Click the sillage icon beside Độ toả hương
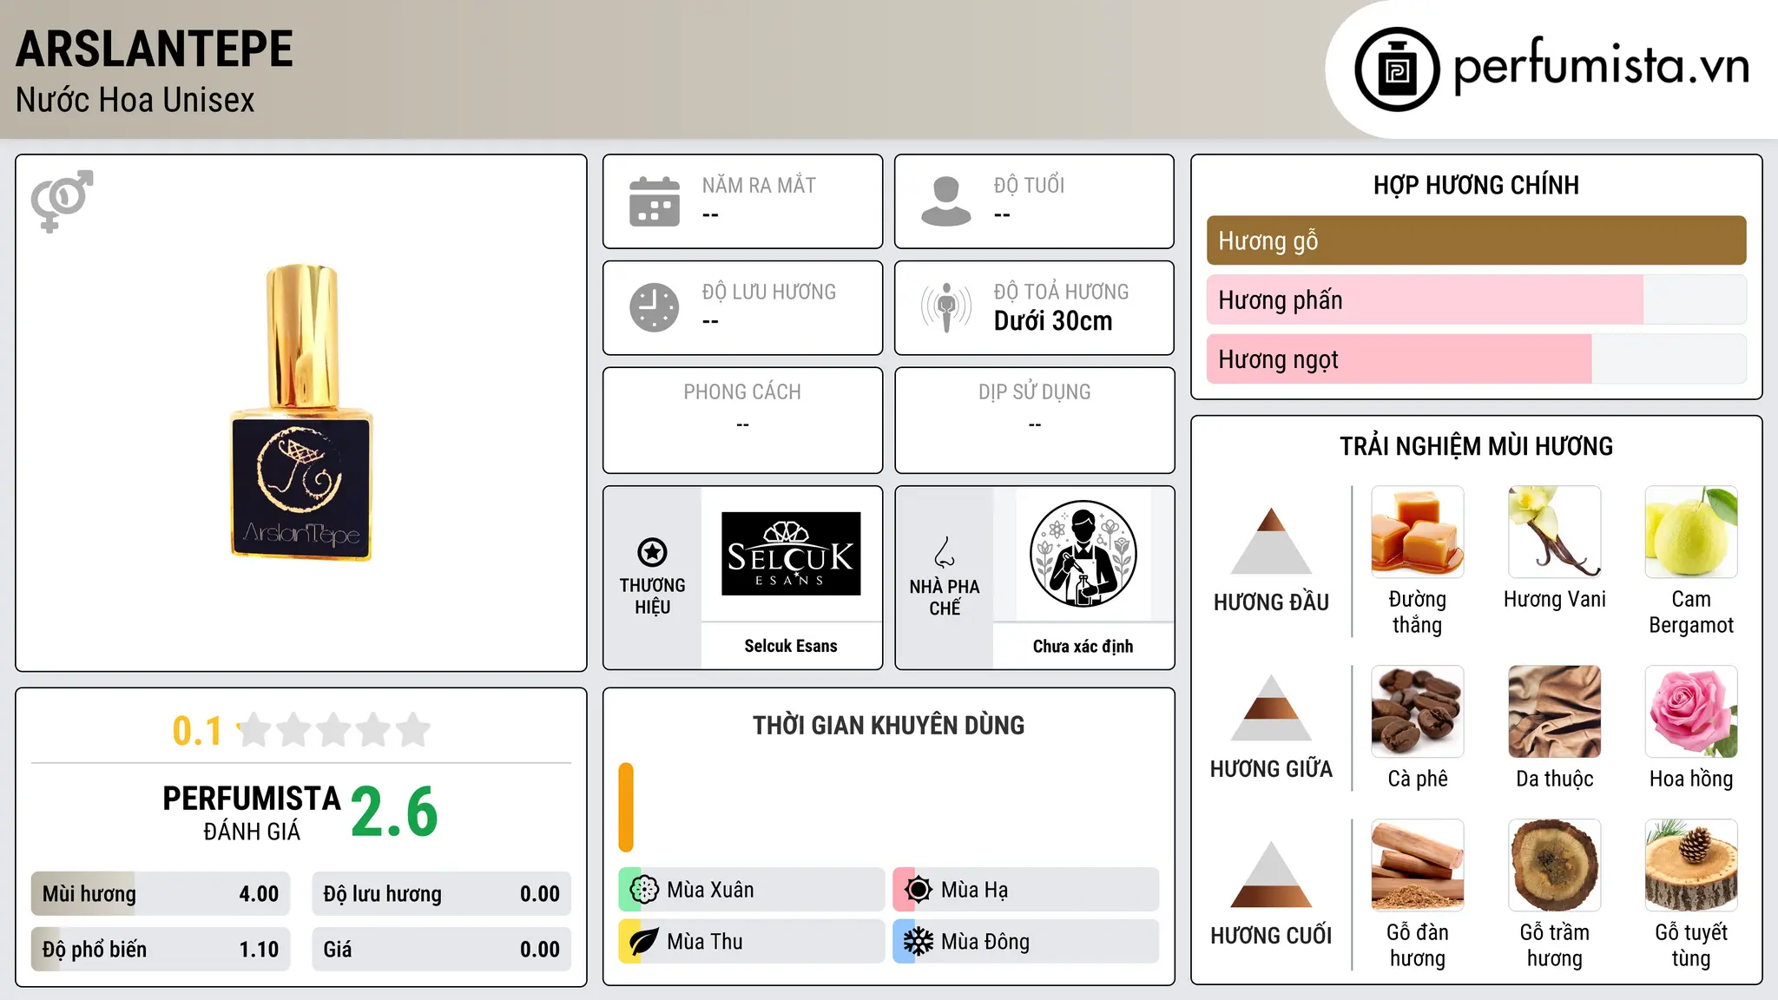 click(x=946, y=307)
